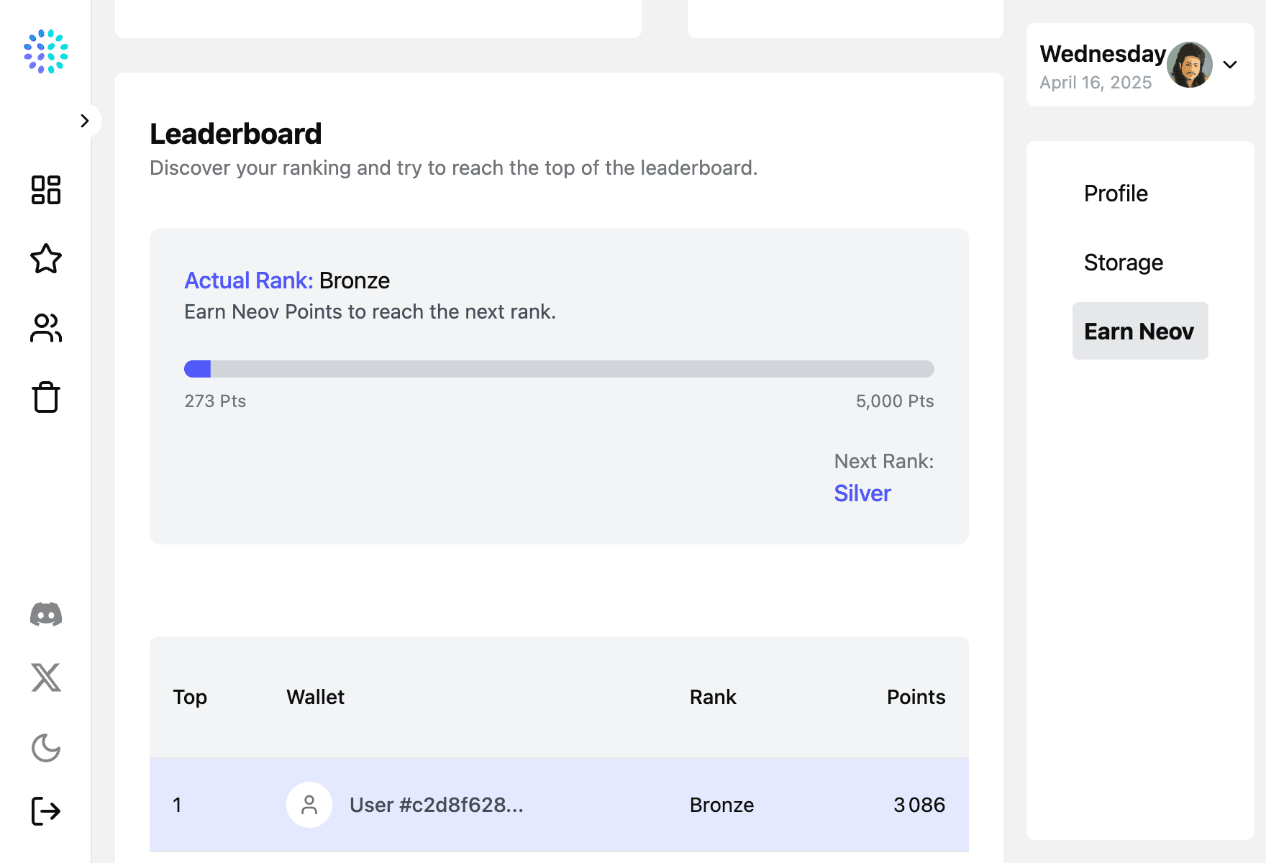Toggle dark mode with the moon icon
Viewport: 1266px width, 863px height.
click(x=45, y=748)
